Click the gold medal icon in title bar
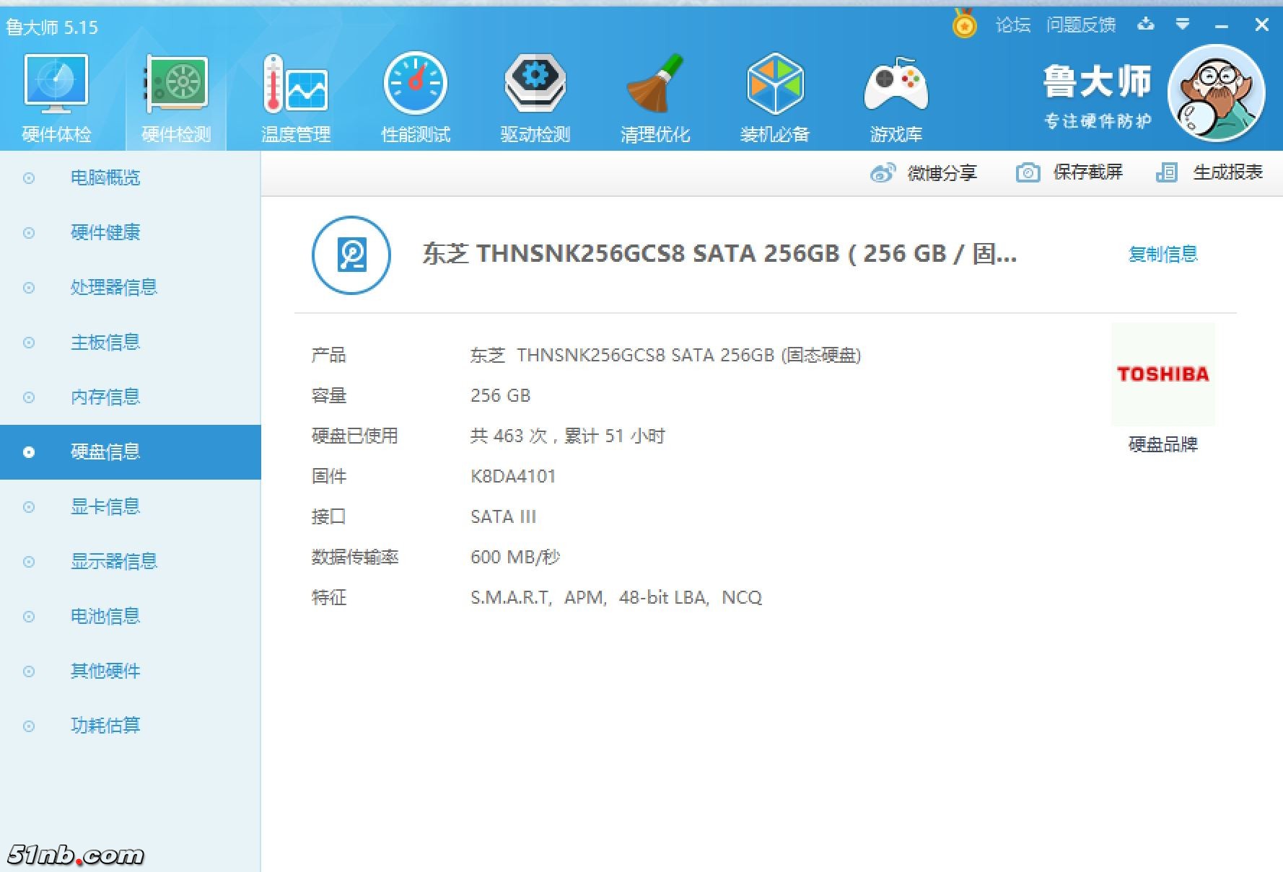The image size is (1283, 872). [964, 25]
